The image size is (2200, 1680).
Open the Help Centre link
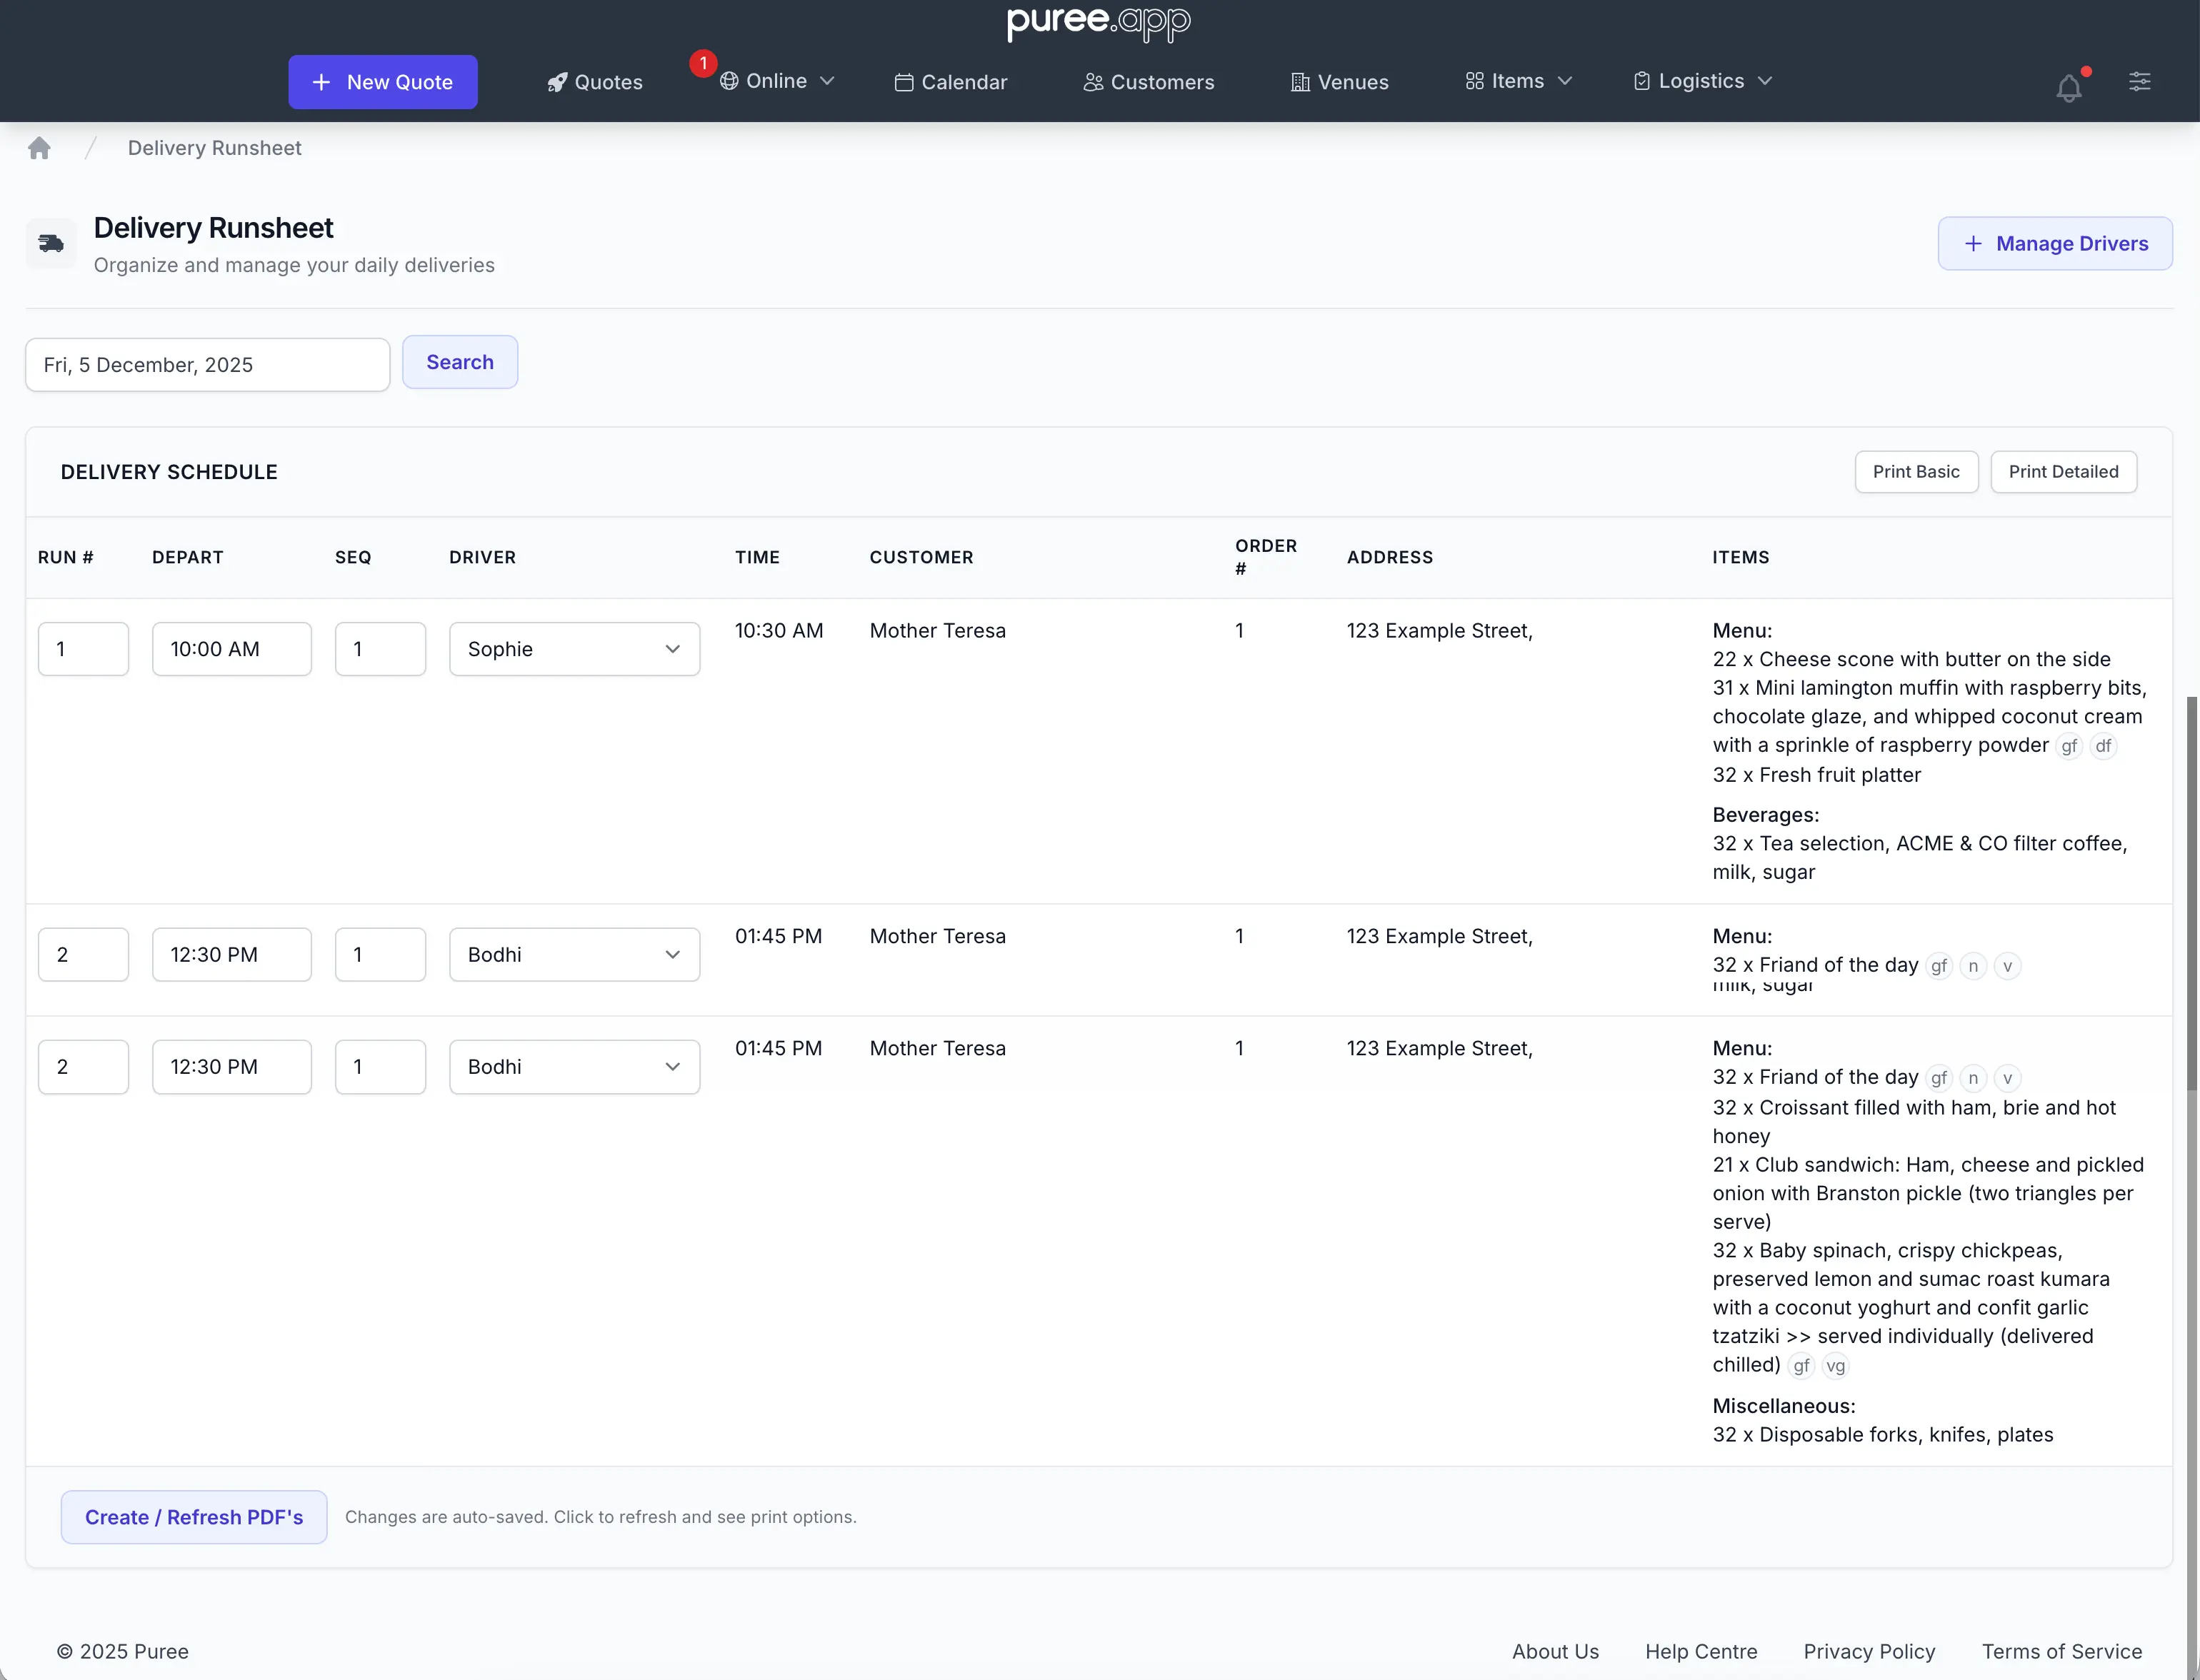click(x=1701, y=1652)
